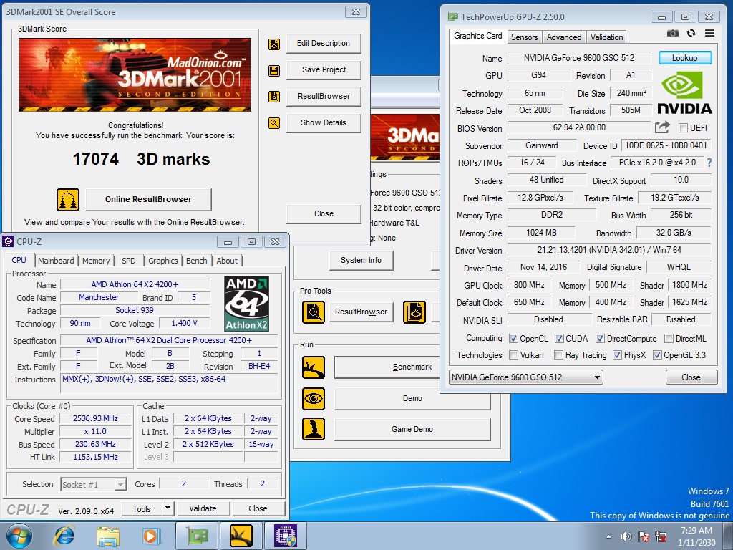Click the System Info button
The width and height of the screenshot is (733, 550).
coord(361,260)
